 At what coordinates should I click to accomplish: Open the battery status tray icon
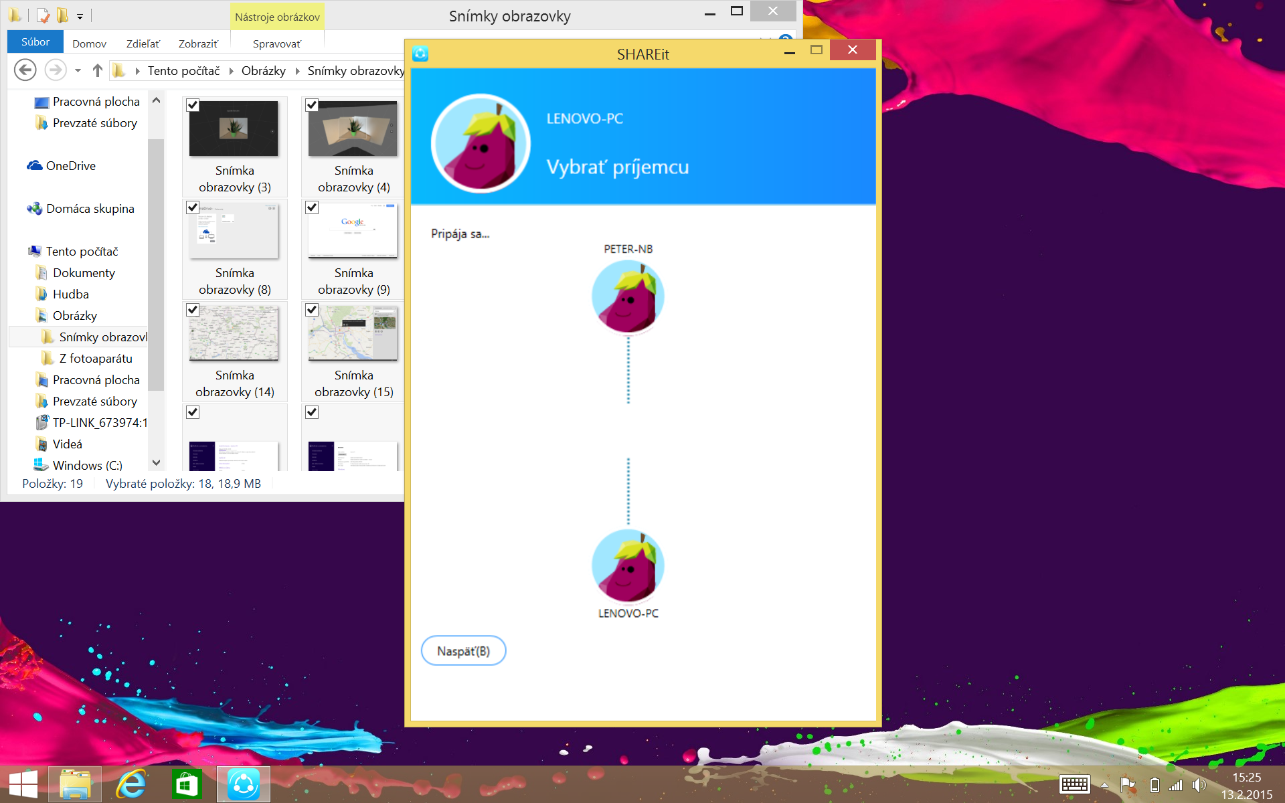pyautogui.click(x=1154, y=785)
